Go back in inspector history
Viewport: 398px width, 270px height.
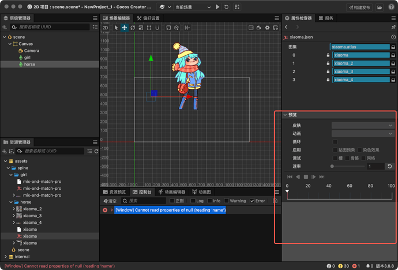286,27
